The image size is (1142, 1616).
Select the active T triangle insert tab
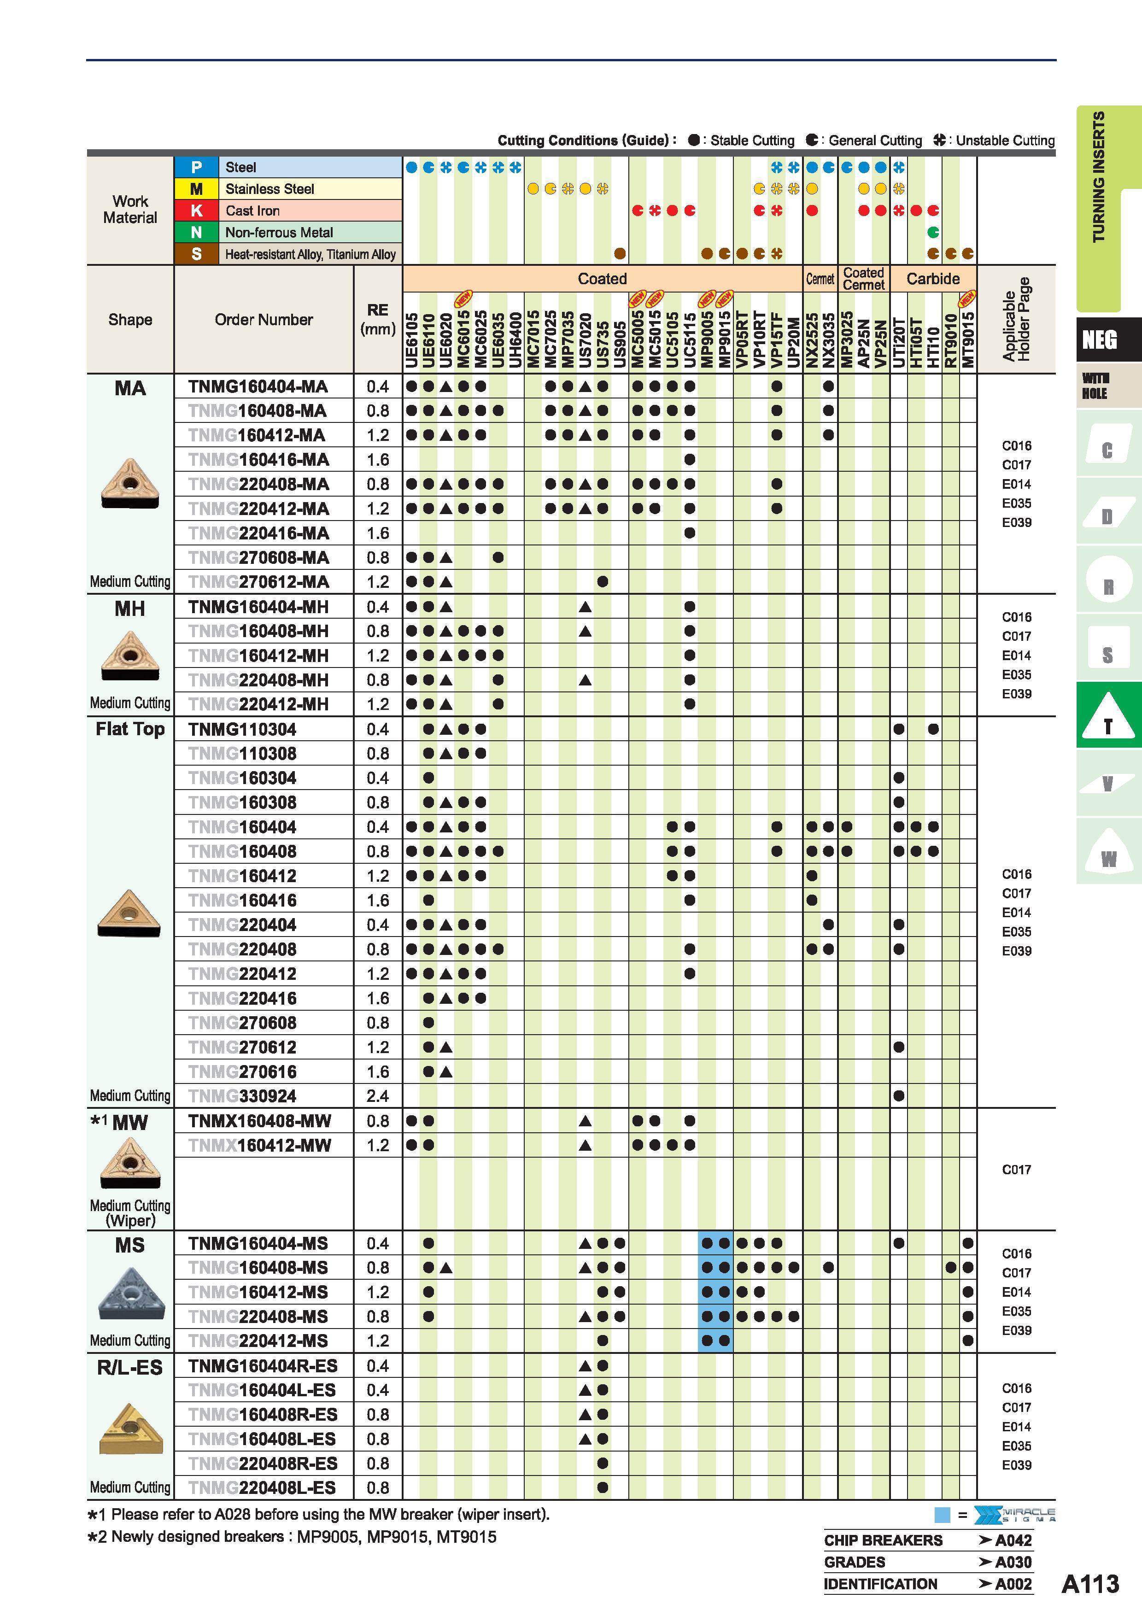[1107, 715]
